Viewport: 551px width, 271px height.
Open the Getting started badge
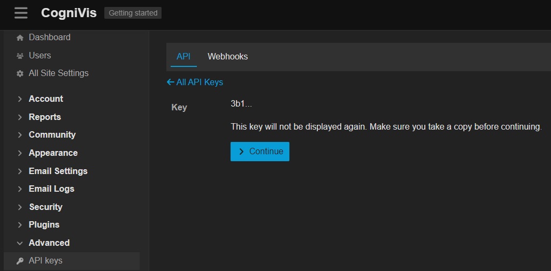click(x=133, y=13)
